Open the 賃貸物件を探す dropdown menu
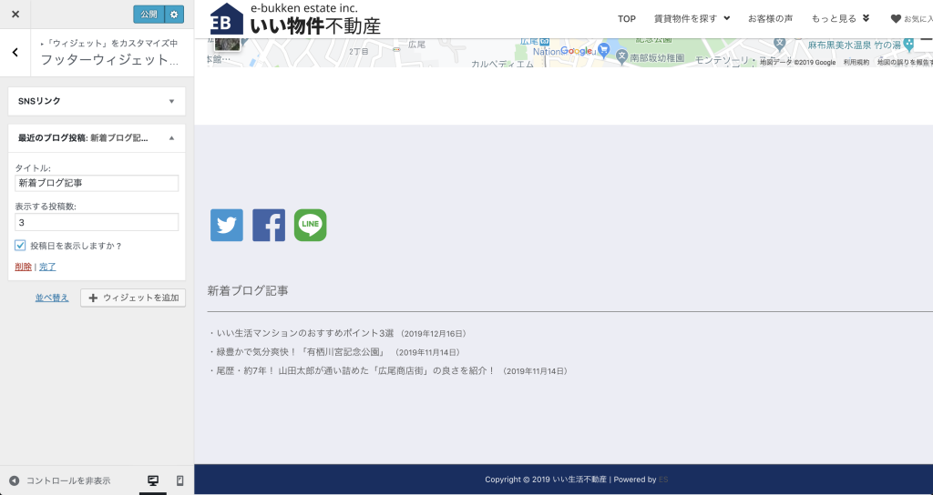The height and width of the screenshot is (495, 933). point(692,18)
